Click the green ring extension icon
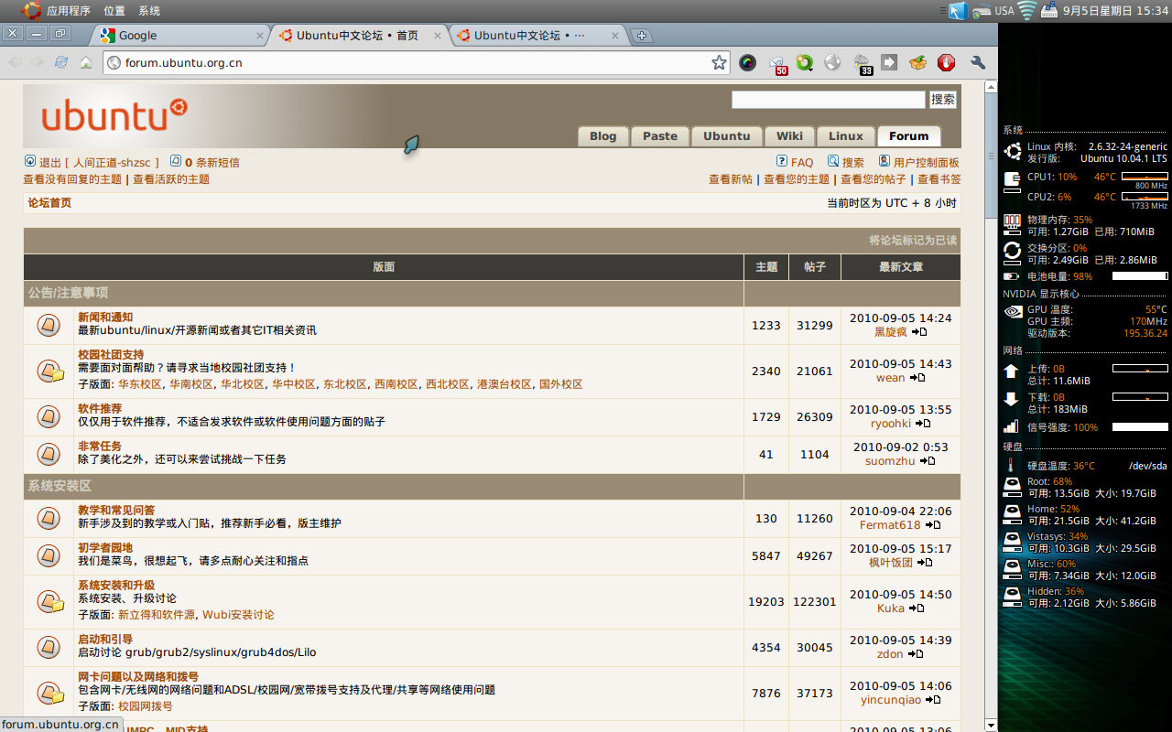This screenshot has height=732, width=1172. tap(804, 62)
